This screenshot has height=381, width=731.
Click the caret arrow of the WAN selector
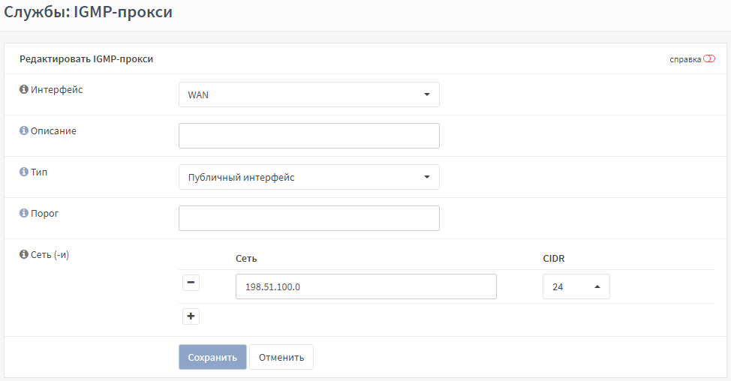coord(426,94)
